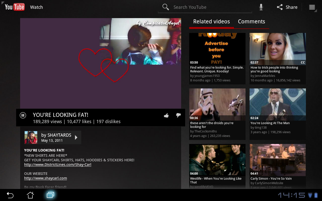The image size is (322, 201).
Task: Select 'Carly Simon - You're So Vain' title
Action: pyautogui.click(x=271, y=179)
